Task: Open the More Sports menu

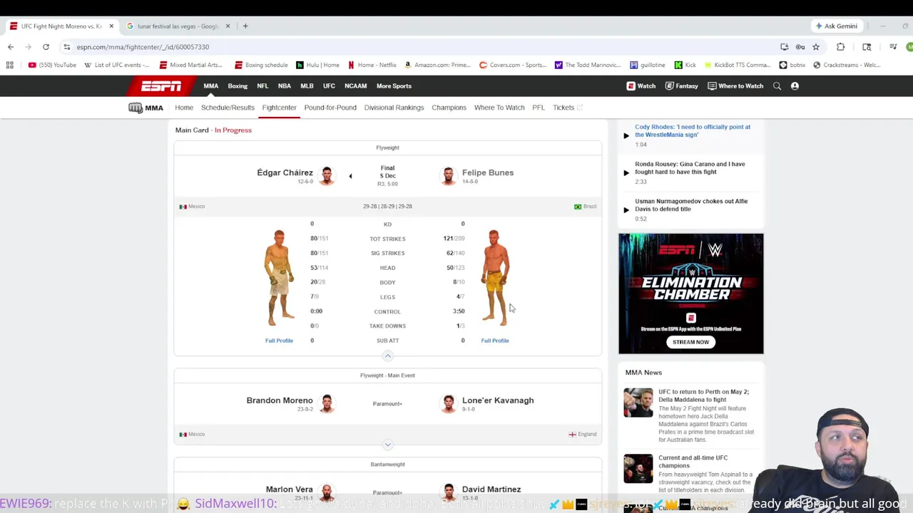Action: (394, 86)
